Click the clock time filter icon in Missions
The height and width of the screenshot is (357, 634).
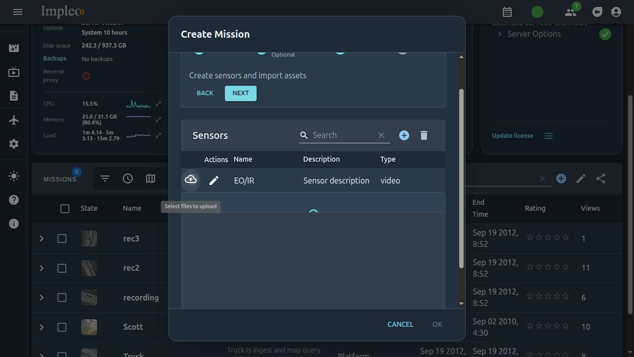128,178
